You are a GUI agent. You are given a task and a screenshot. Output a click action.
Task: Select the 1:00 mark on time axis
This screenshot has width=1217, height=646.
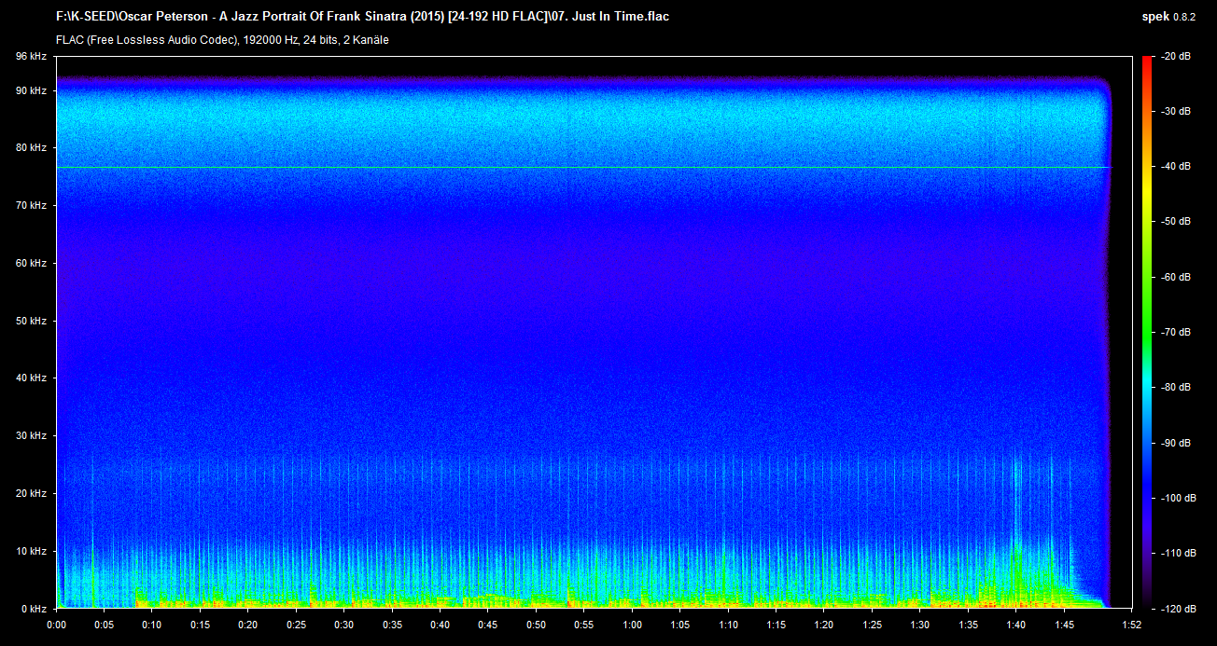click(632, 625)
